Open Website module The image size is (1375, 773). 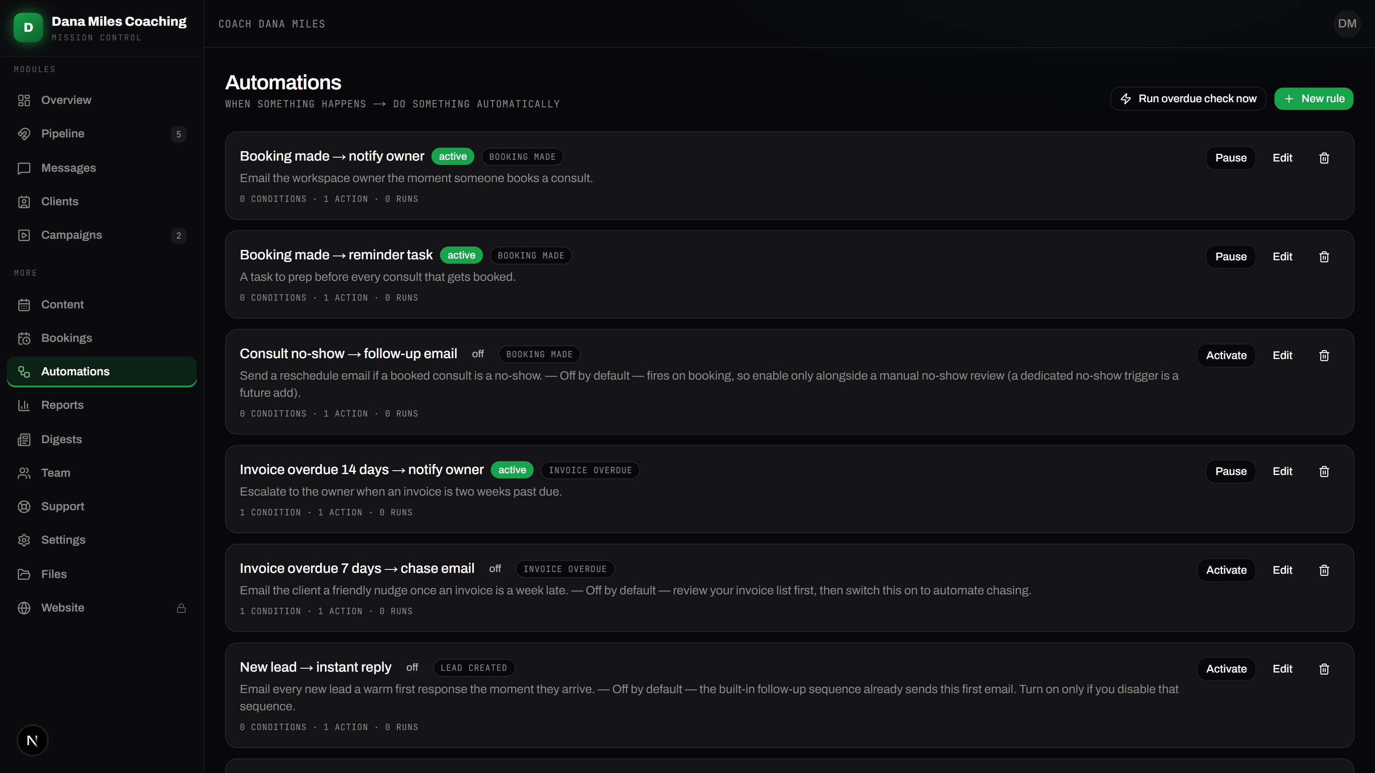(101, 608)
